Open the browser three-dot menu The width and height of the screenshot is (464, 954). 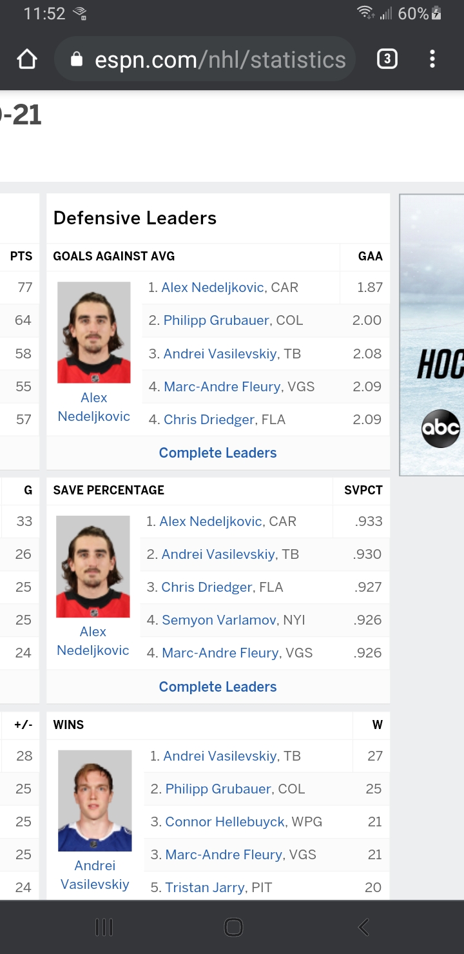point(432,59)
